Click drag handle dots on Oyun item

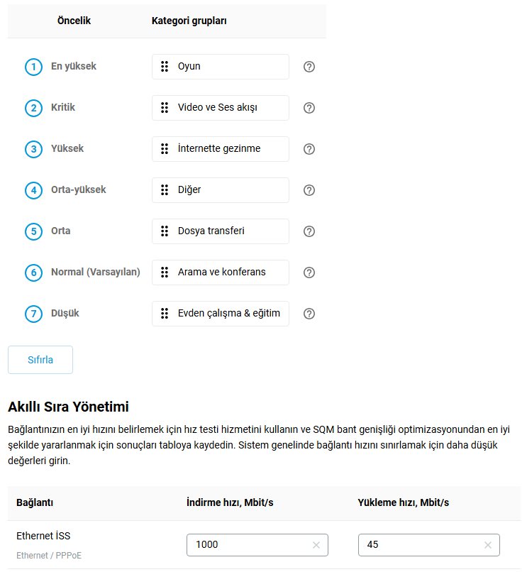[x=165, y=67]
